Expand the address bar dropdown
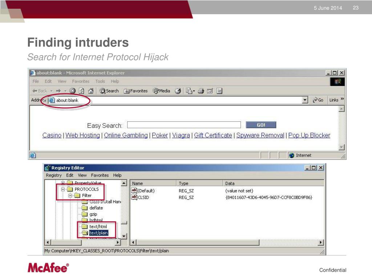 pyautogui.click(x=305, y=100)
